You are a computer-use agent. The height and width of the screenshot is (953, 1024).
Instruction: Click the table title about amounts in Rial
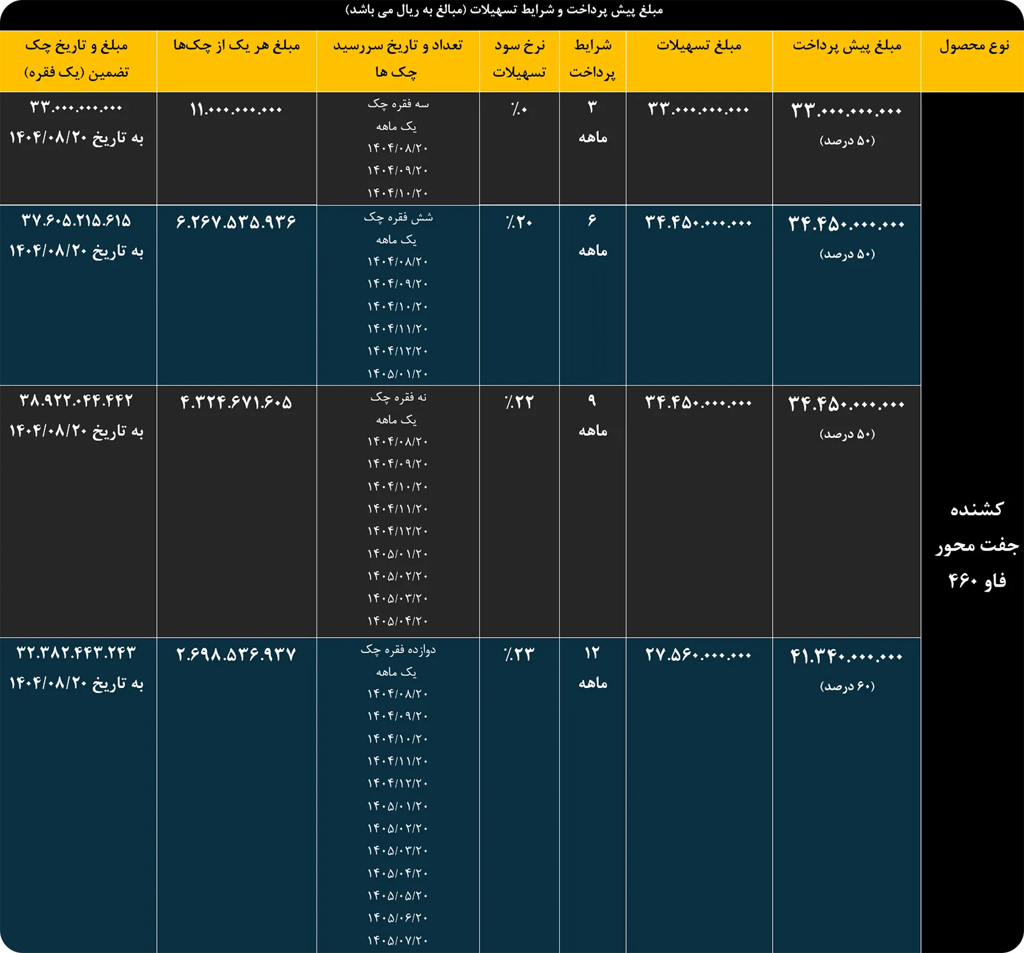tap(504, 11)
